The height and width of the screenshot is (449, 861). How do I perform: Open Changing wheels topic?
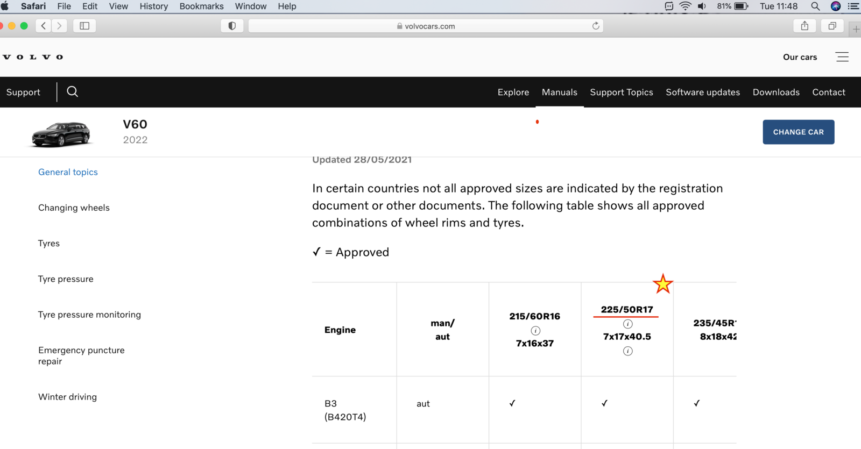[x=74, y=208]
